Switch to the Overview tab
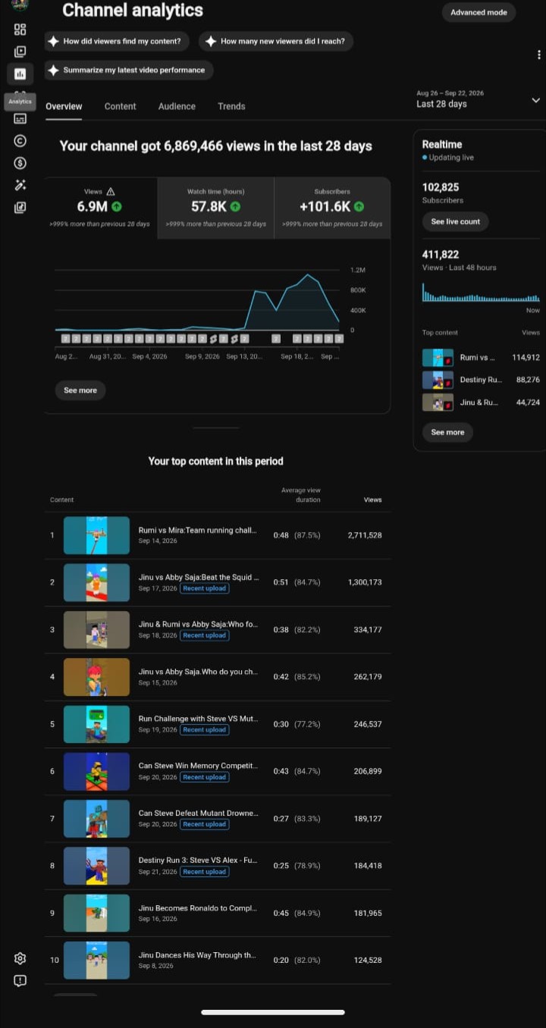 (64, 106)
